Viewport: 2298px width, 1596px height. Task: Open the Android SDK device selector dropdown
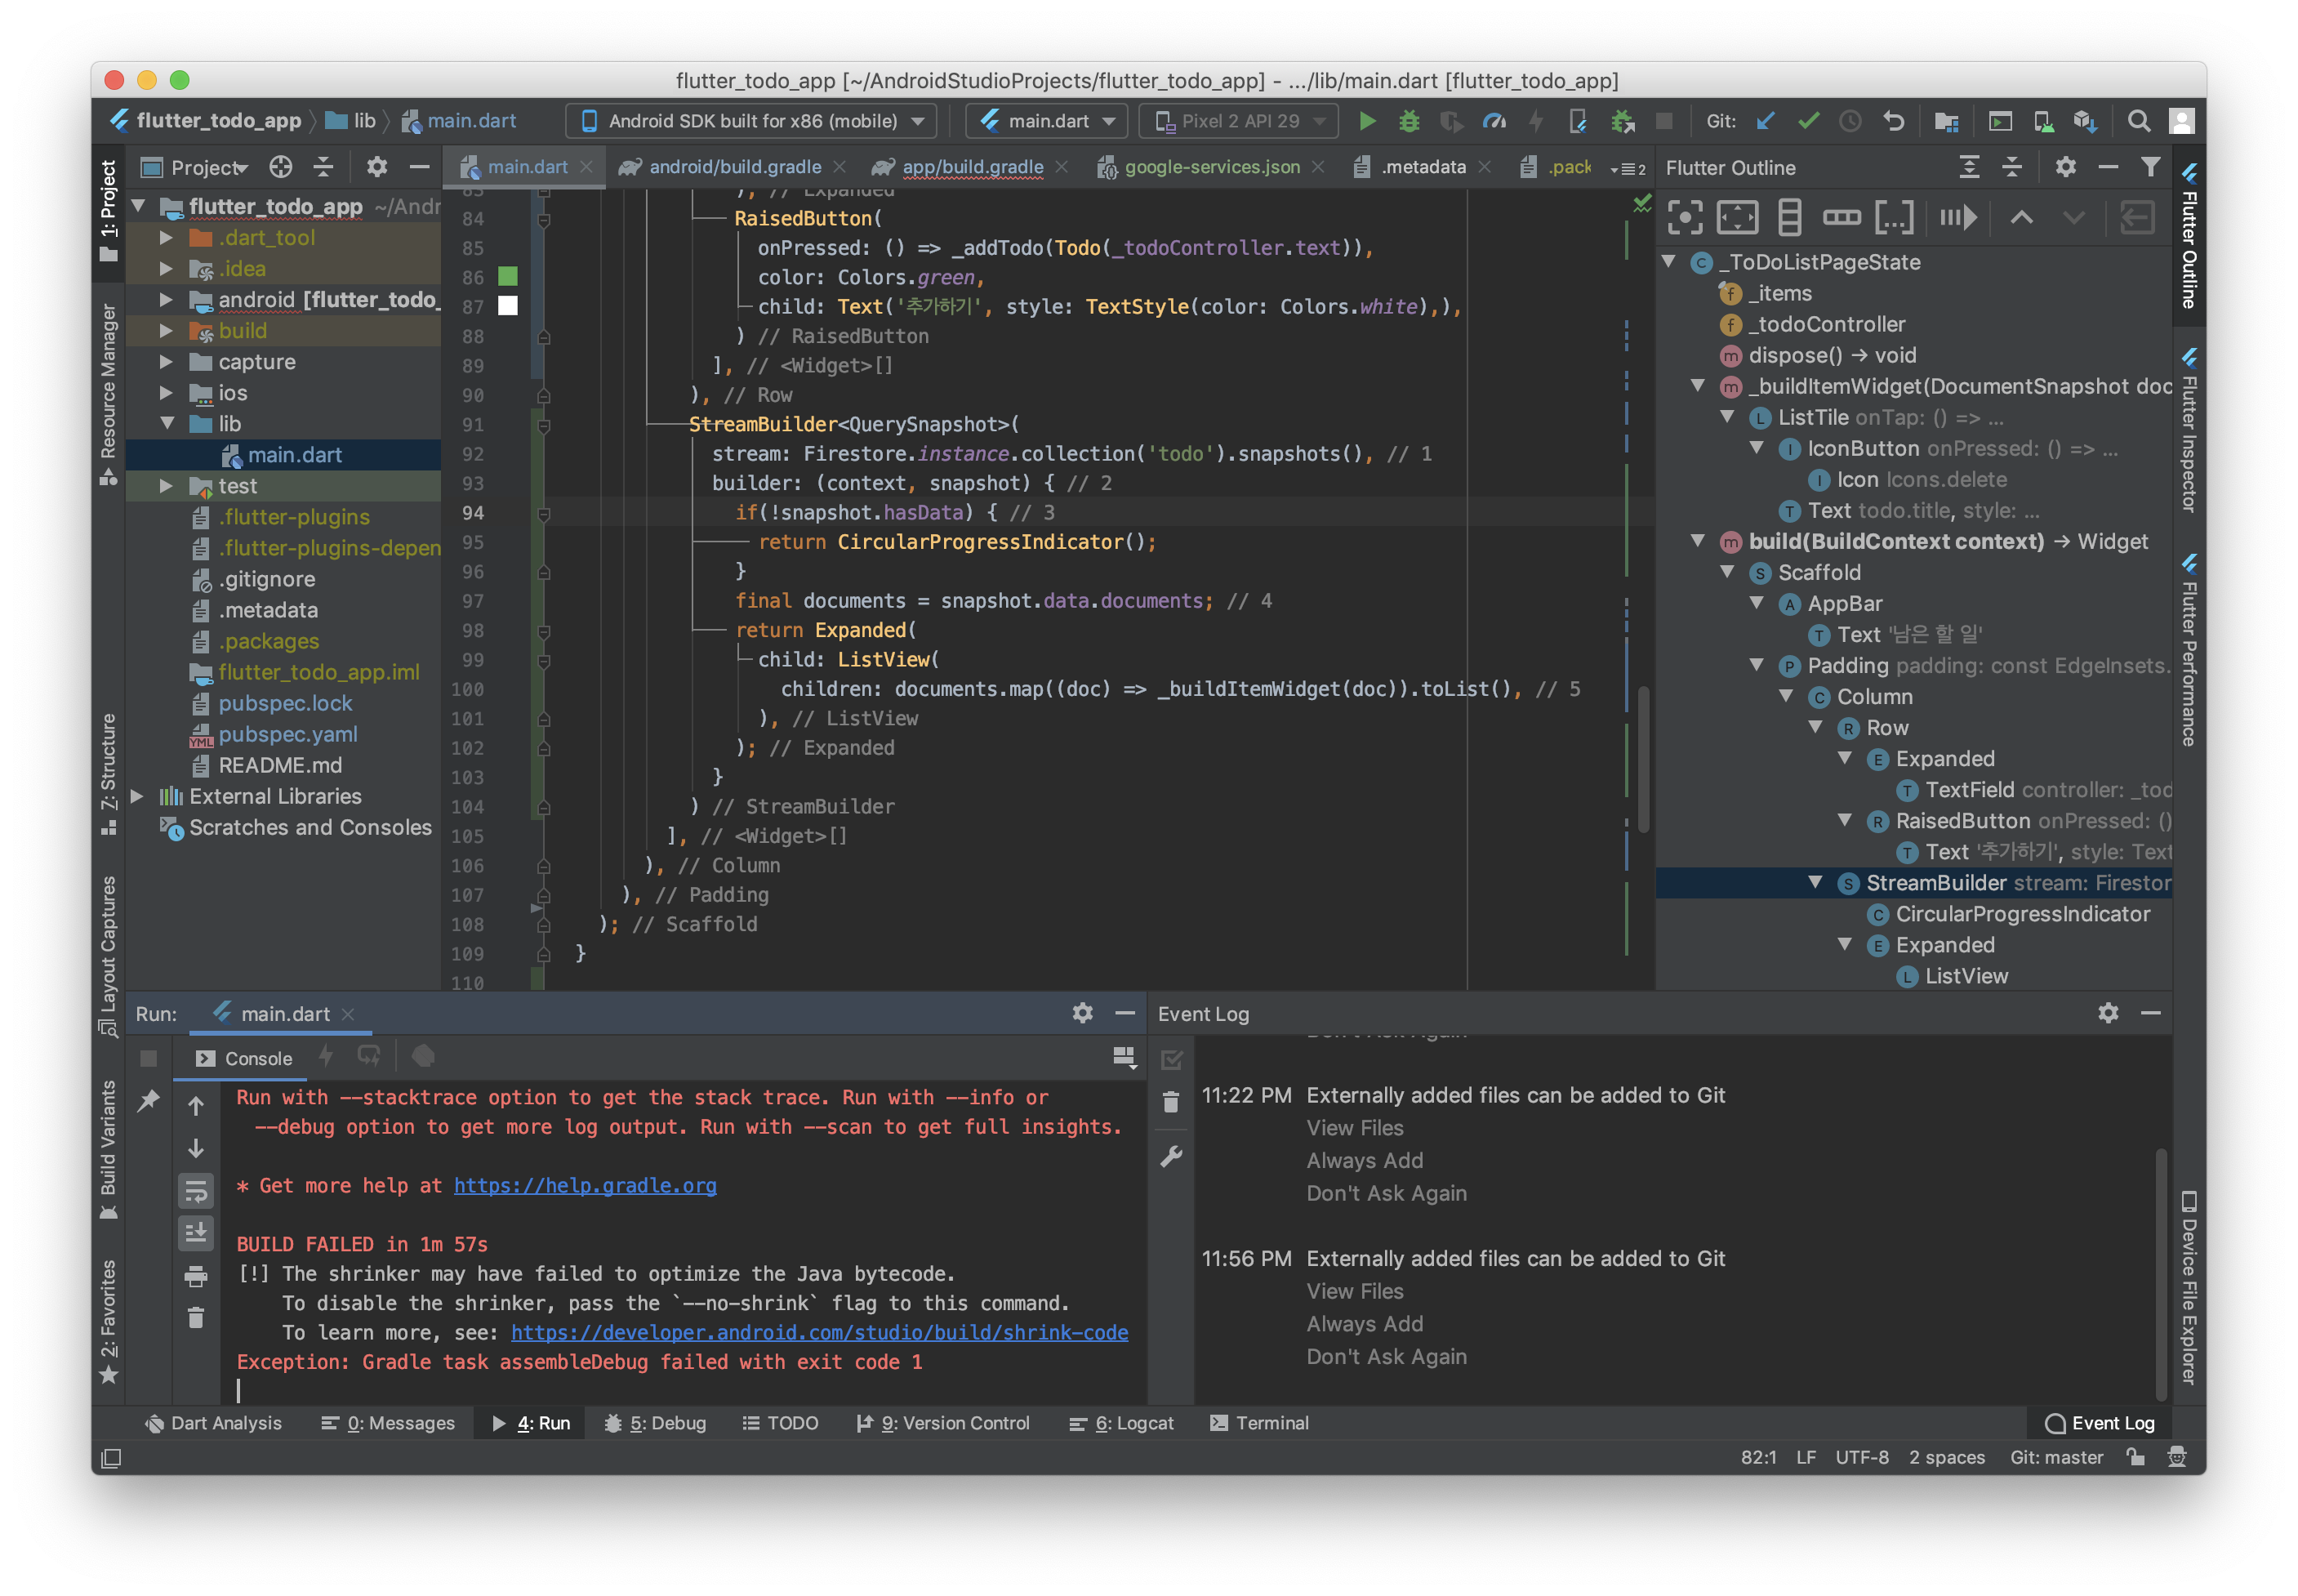click(x=751, y=121)
